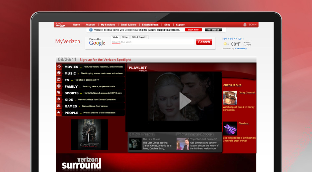The width and height of the screenshot is (312, 172).
Task: Open the GAMES section label
Action: (71, 106)
